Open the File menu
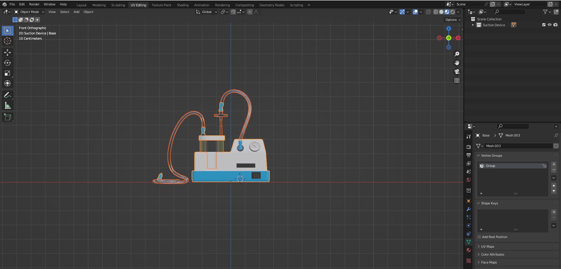This screenshot has width=561, height=269. 12,4
